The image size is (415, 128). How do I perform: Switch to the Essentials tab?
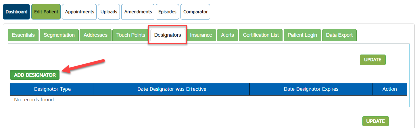point(23,35)
